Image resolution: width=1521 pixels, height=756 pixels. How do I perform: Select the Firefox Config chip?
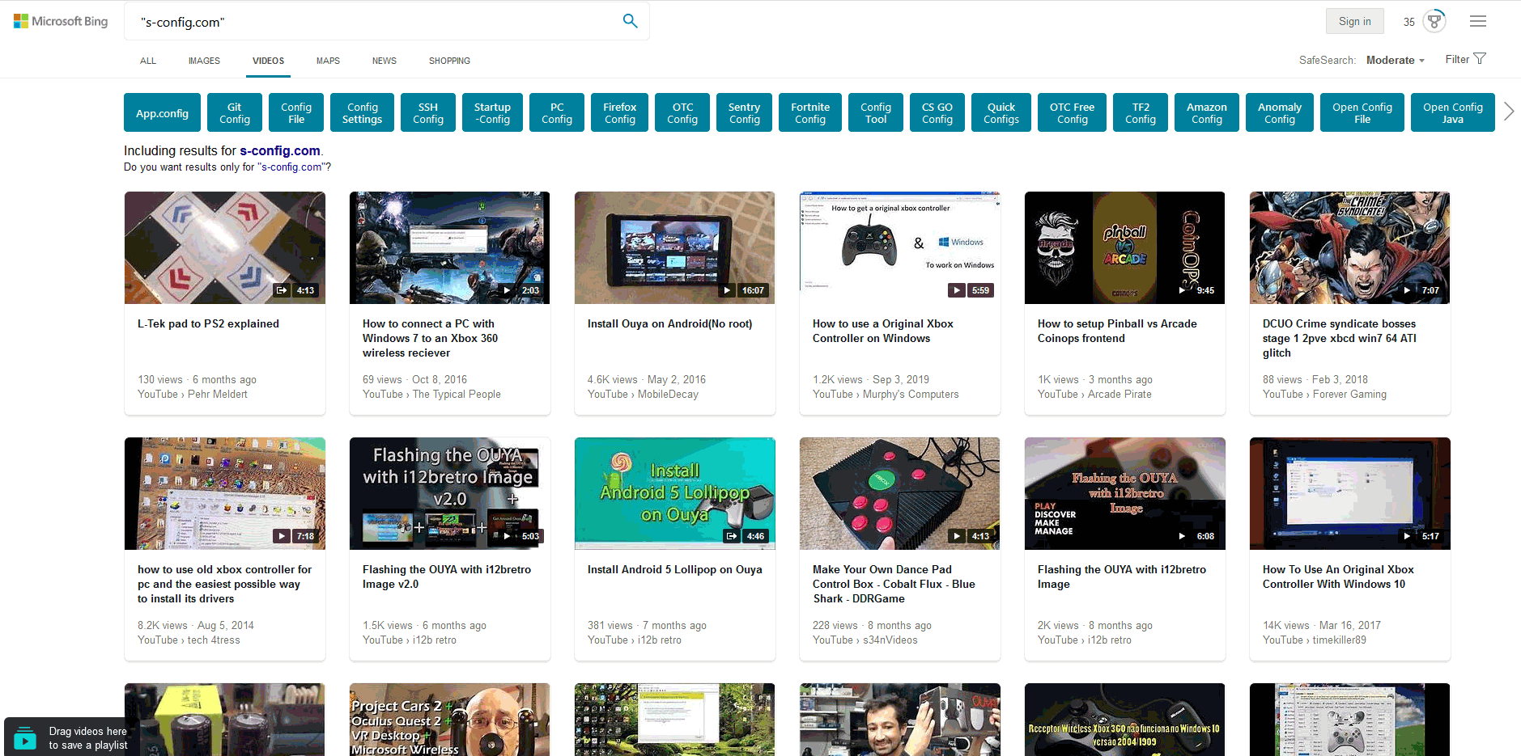coord(619,112)
